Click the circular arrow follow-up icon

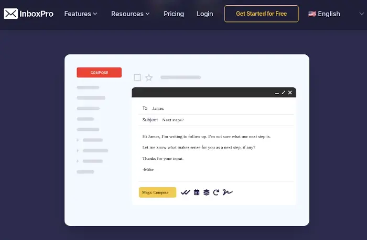216,192
